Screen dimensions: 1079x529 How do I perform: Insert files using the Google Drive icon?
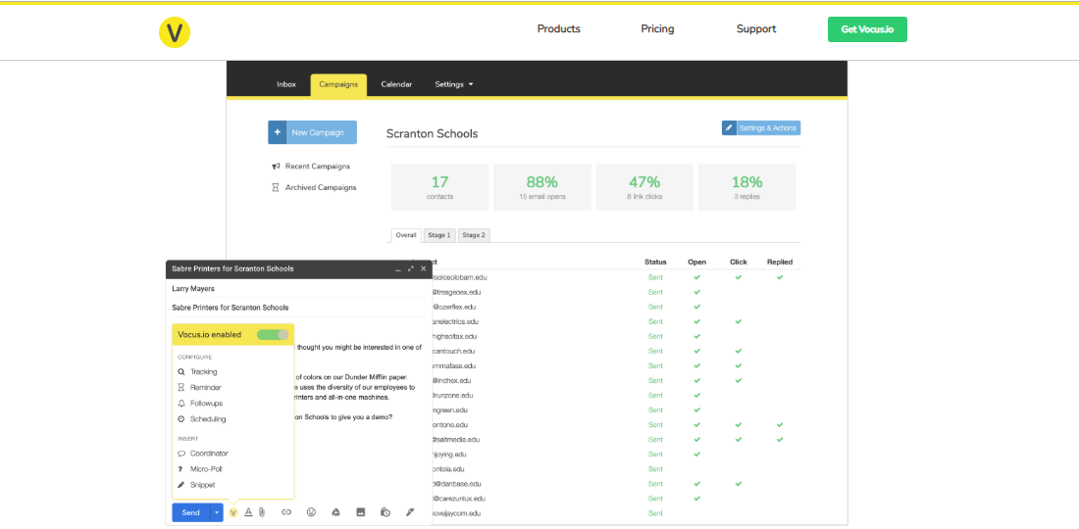pos(335,511)
